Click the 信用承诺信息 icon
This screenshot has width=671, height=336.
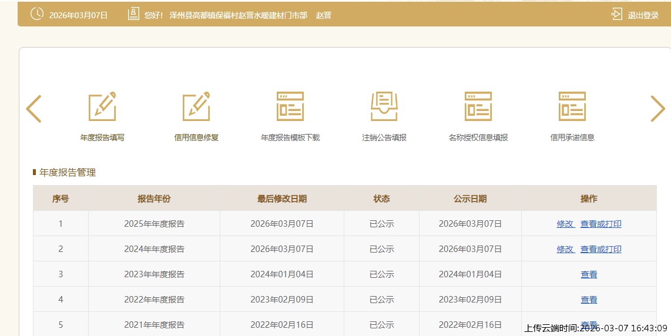pos(572,107)
